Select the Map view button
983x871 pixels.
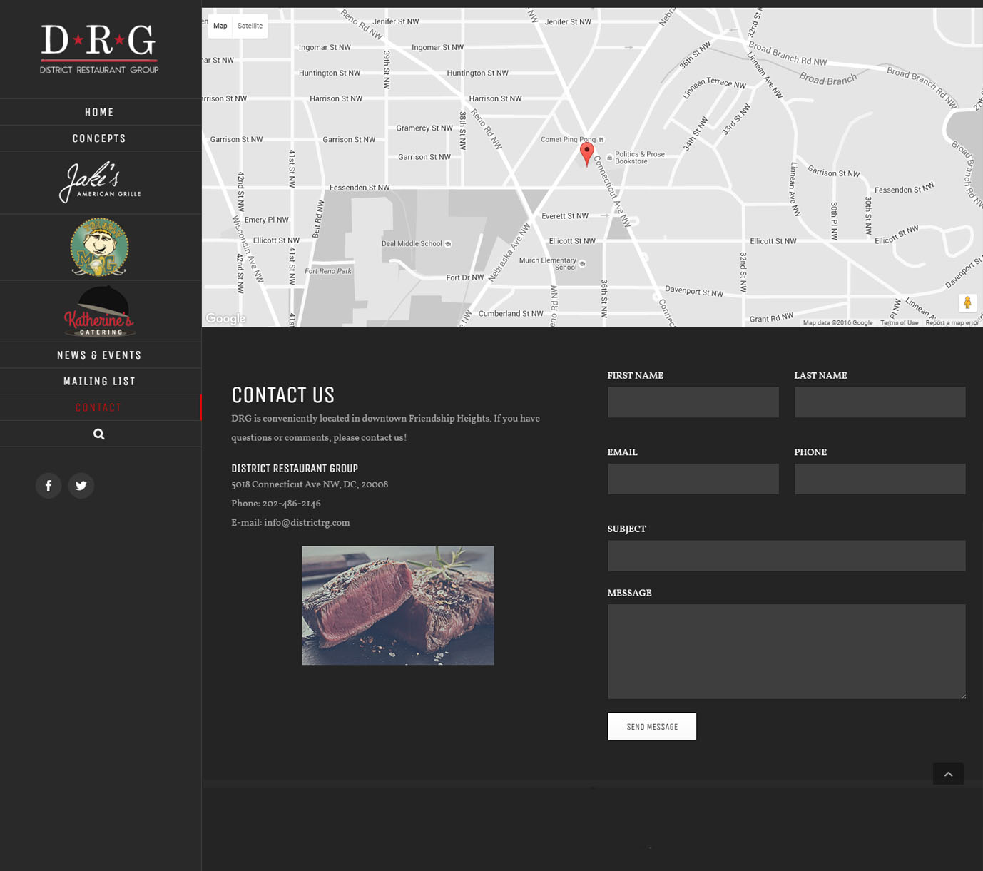(220, 26)
